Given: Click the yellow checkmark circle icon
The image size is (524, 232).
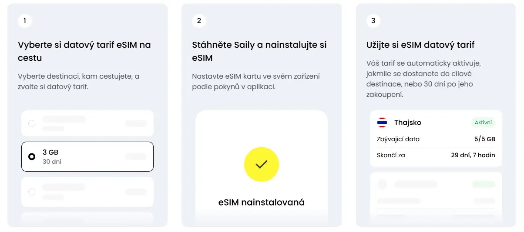Looking at the screenshot, I should pos(262,164).
